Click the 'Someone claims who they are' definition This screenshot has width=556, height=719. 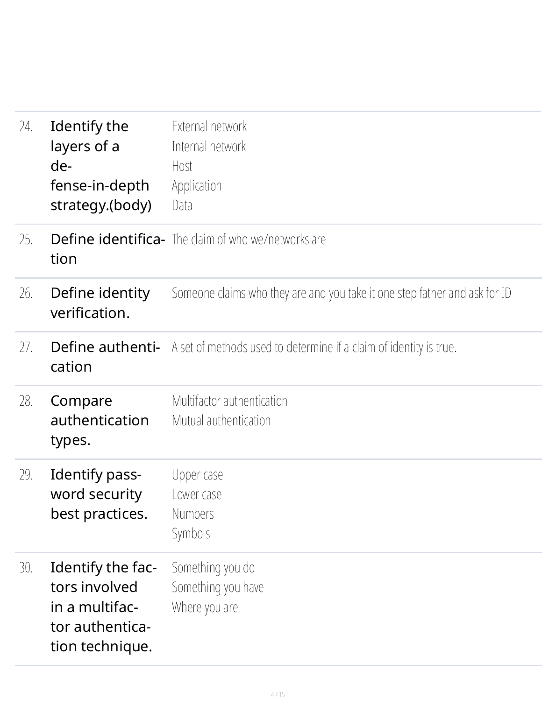pos(341,293)
